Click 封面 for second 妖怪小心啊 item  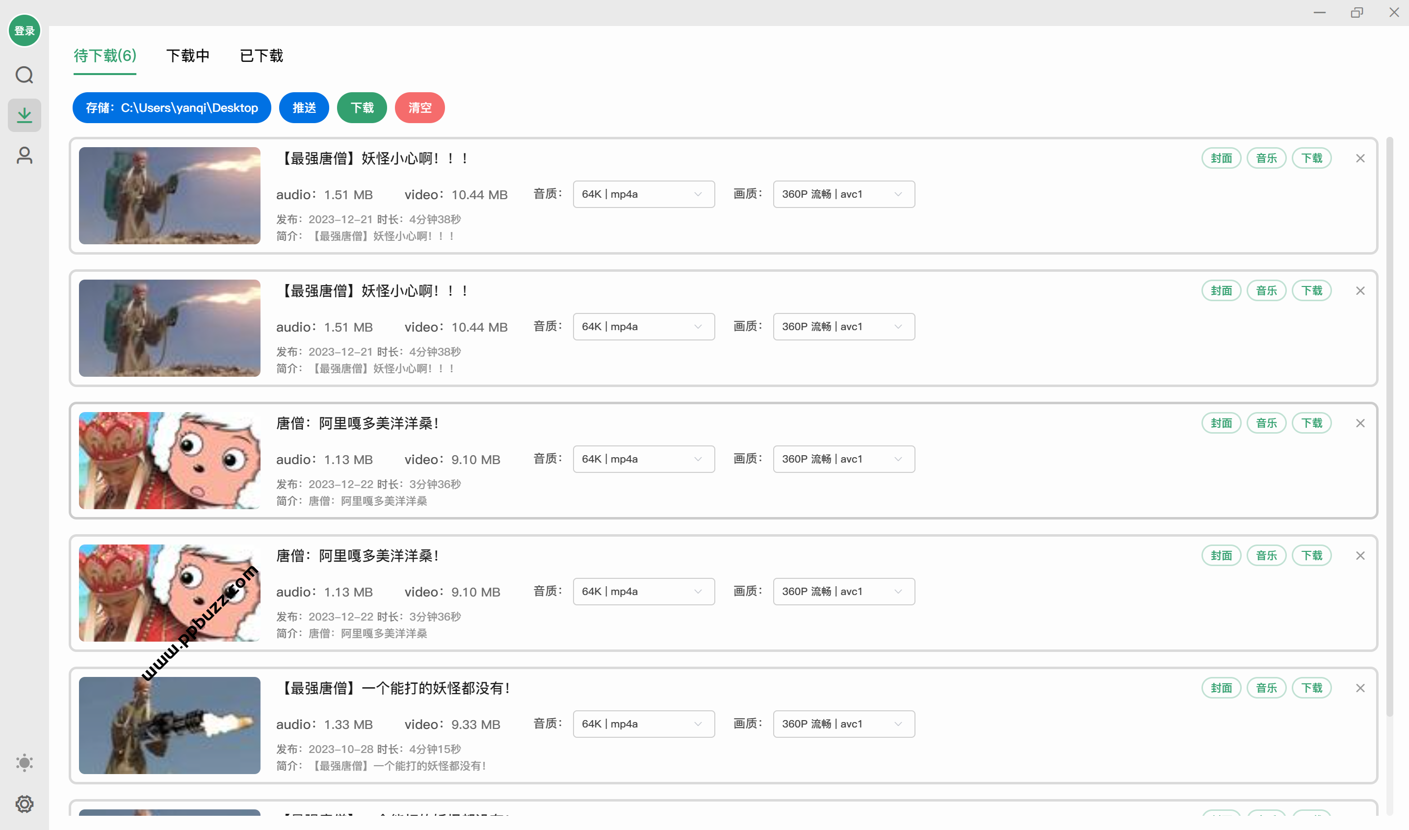pyautogui.click(x=1221, y=291)
